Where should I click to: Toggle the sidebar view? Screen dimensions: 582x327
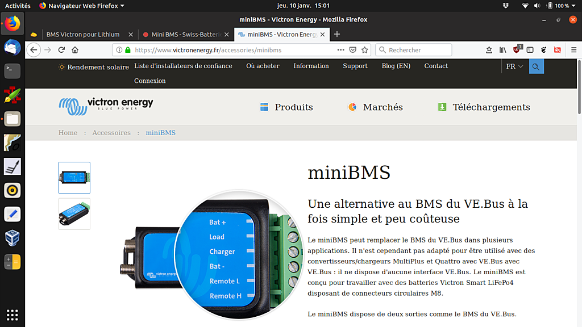coord(530,50)
